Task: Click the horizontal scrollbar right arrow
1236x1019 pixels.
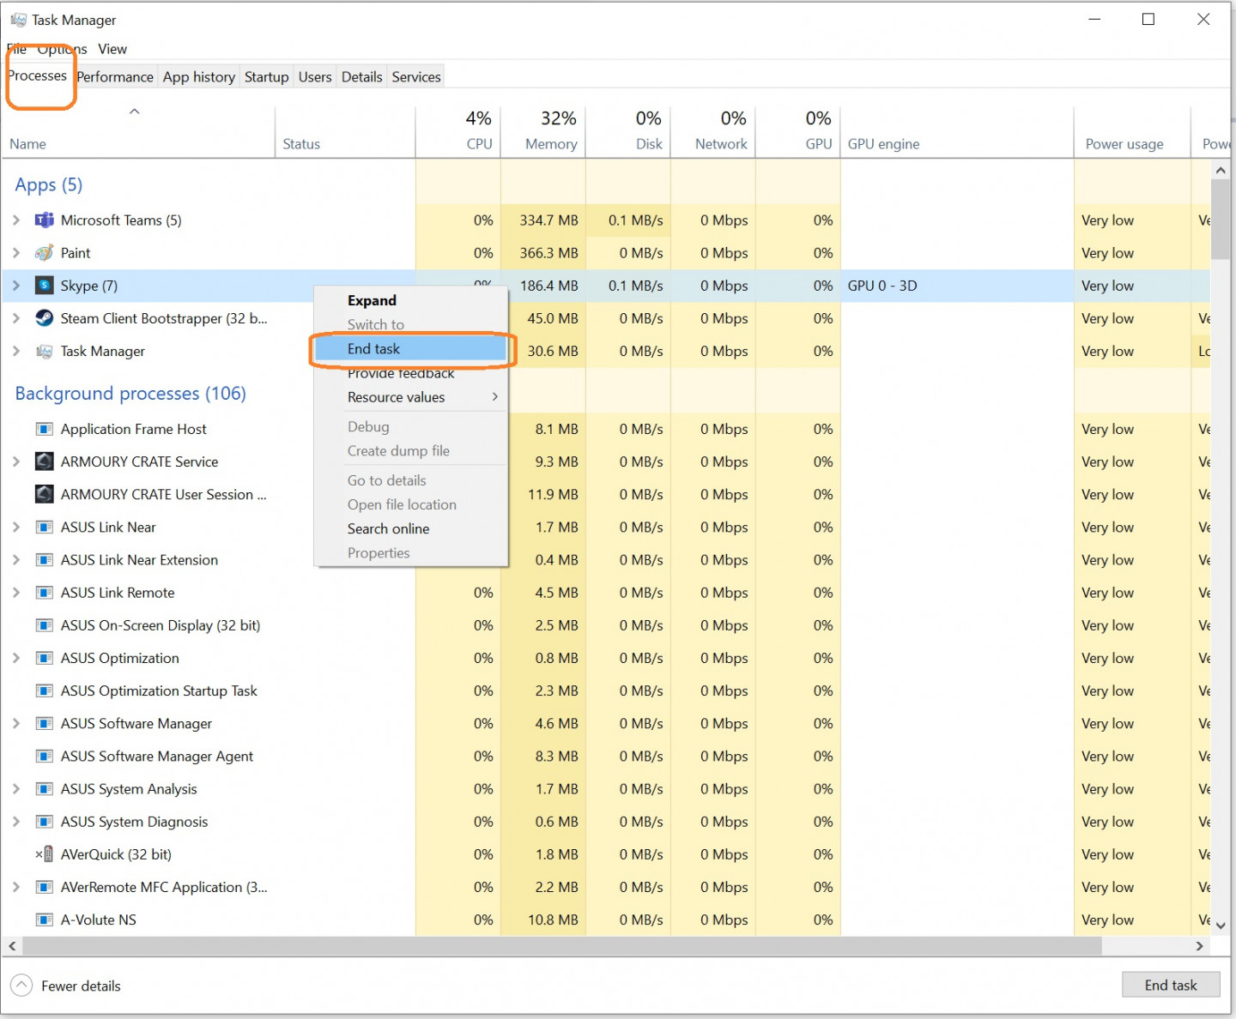Action: (x=1200, y=946)
